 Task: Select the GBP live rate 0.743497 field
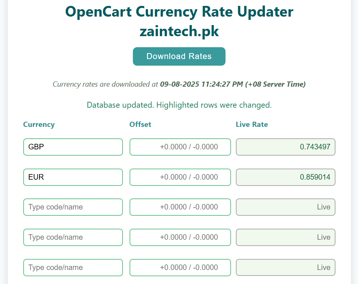pyautogui.click(x=285, y=147)
